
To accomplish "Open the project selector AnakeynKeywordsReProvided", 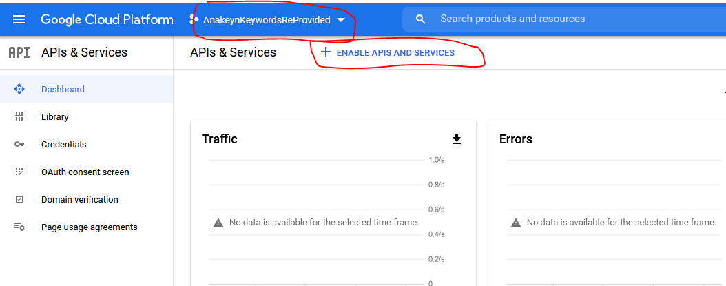I will click(x=267, y=20).
